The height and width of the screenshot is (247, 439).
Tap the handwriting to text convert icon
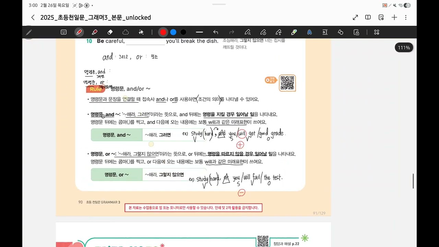click(325, 32)
